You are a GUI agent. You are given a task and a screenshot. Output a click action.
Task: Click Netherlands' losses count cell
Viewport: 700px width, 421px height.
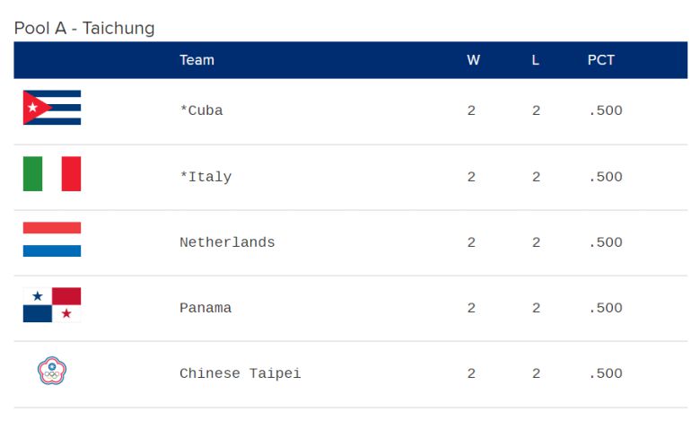click(x=536, y=242)
